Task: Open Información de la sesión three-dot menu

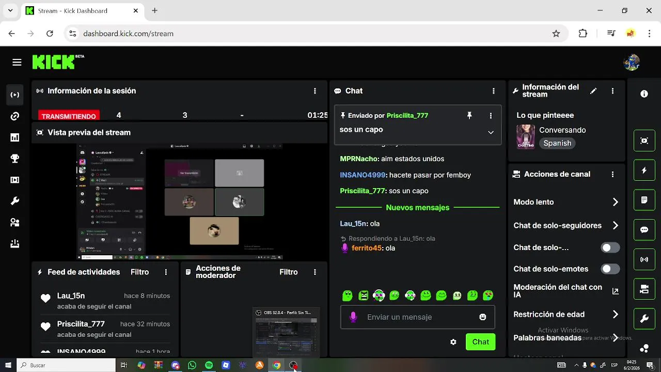Action: (315, 91)
